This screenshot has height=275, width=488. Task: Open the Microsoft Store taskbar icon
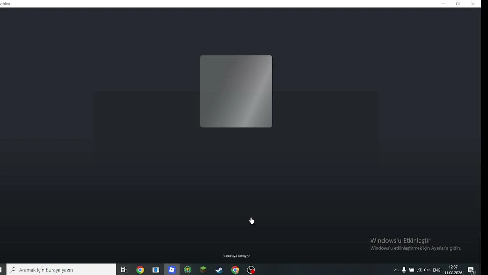[156, 270]
